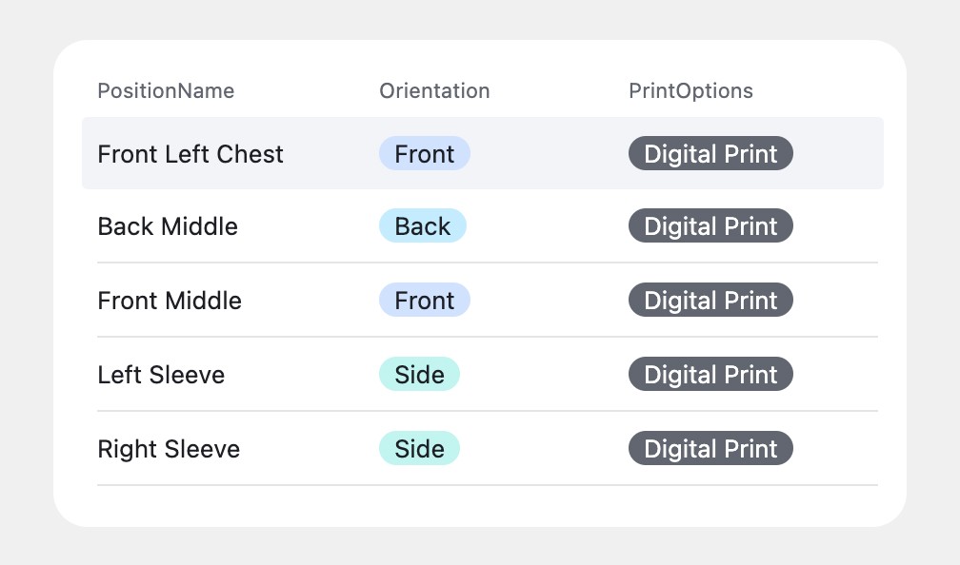Select the Front Middle position cell
Viewport: 960px width, 565px height.
170,301
